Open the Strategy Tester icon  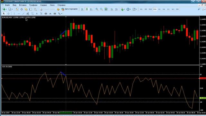pos(35,9)
